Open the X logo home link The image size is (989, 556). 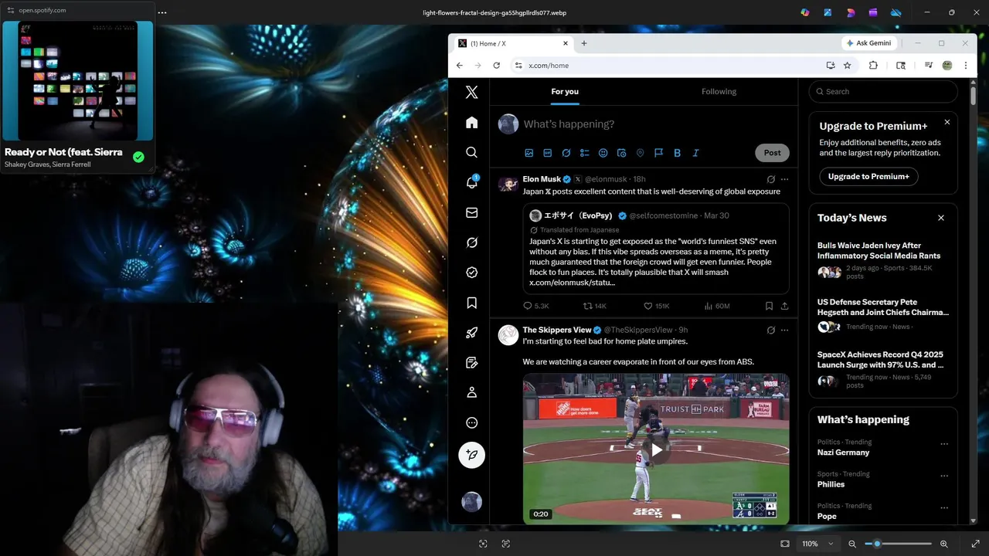[471, 93]
